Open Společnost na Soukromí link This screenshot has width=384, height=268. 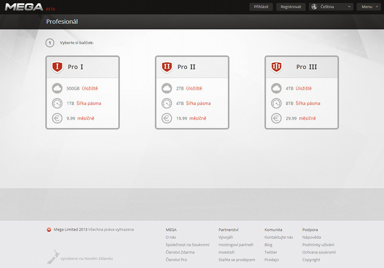click(x=187, y=245)
